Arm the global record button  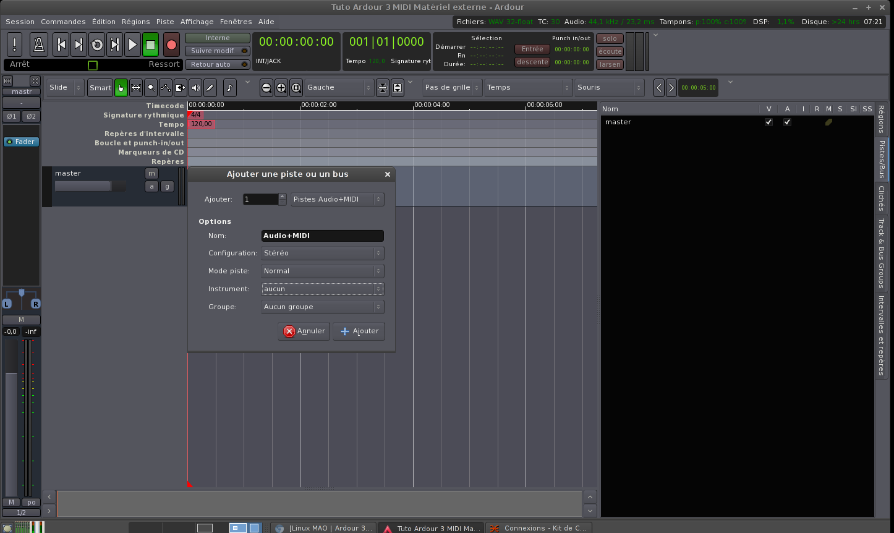(171, 45)
